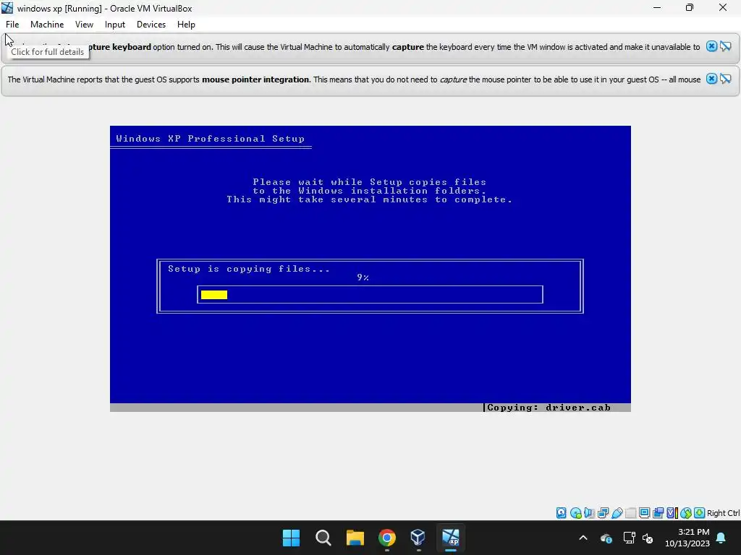Open File Explorer from the taskbar

coord(355,538)
